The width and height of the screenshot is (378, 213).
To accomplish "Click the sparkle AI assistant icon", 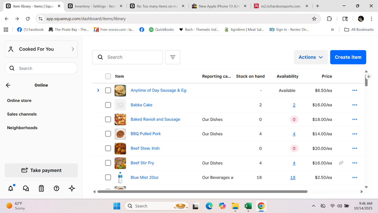I will pyautogui.click(x=72, y=188).
